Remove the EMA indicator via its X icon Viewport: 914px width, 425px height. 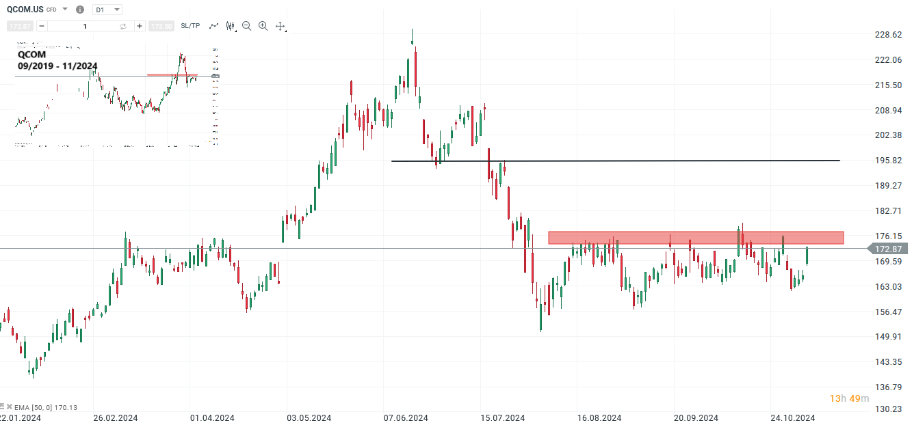click(x=10, y=407)
